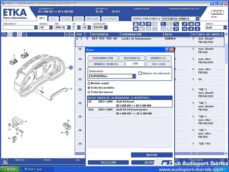Screen dimensions: 229x172
Task: Switch to the ACC tab
Action: click(53, 19)
